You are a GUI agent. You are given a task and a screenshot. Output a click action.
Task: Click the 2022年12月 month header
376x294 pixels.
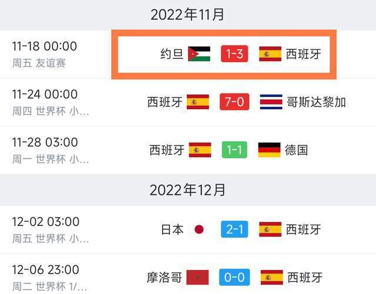[x=187, y=190]
